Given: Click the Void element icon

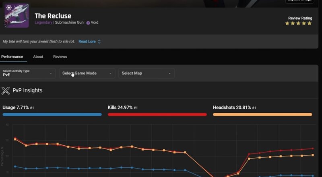Looking at the screenshot, I should pyautogui.click(x=88, y=23).
